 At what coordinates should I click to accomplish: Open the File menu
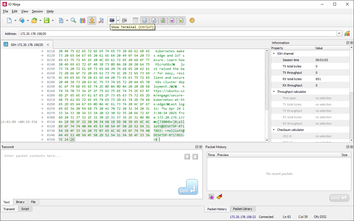click(6, 11)
